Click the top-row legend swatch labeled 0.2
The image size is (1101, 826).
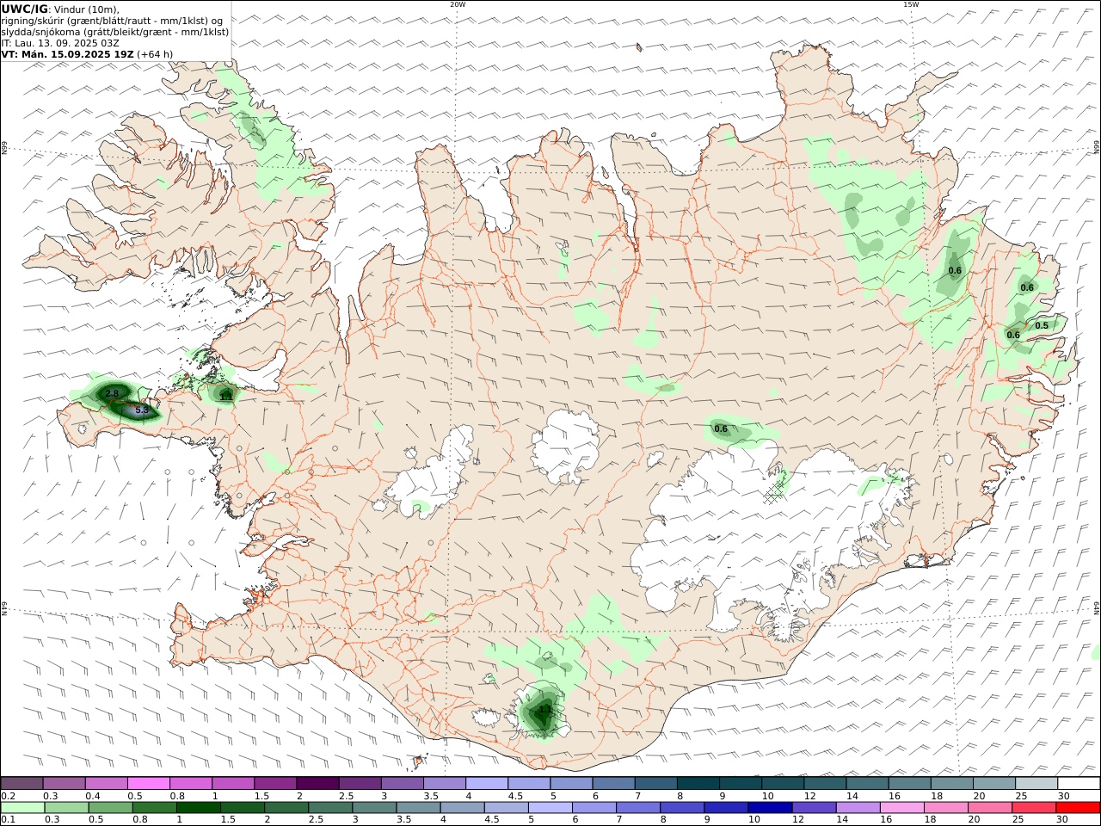pos(22,783)
